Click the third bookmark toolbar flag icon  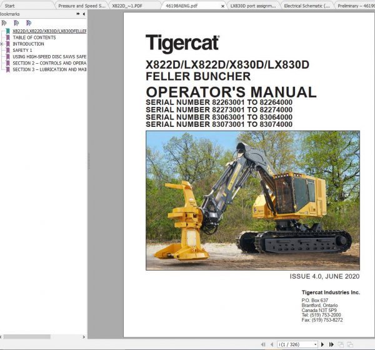pyautogui.click(x=29, y=23)
